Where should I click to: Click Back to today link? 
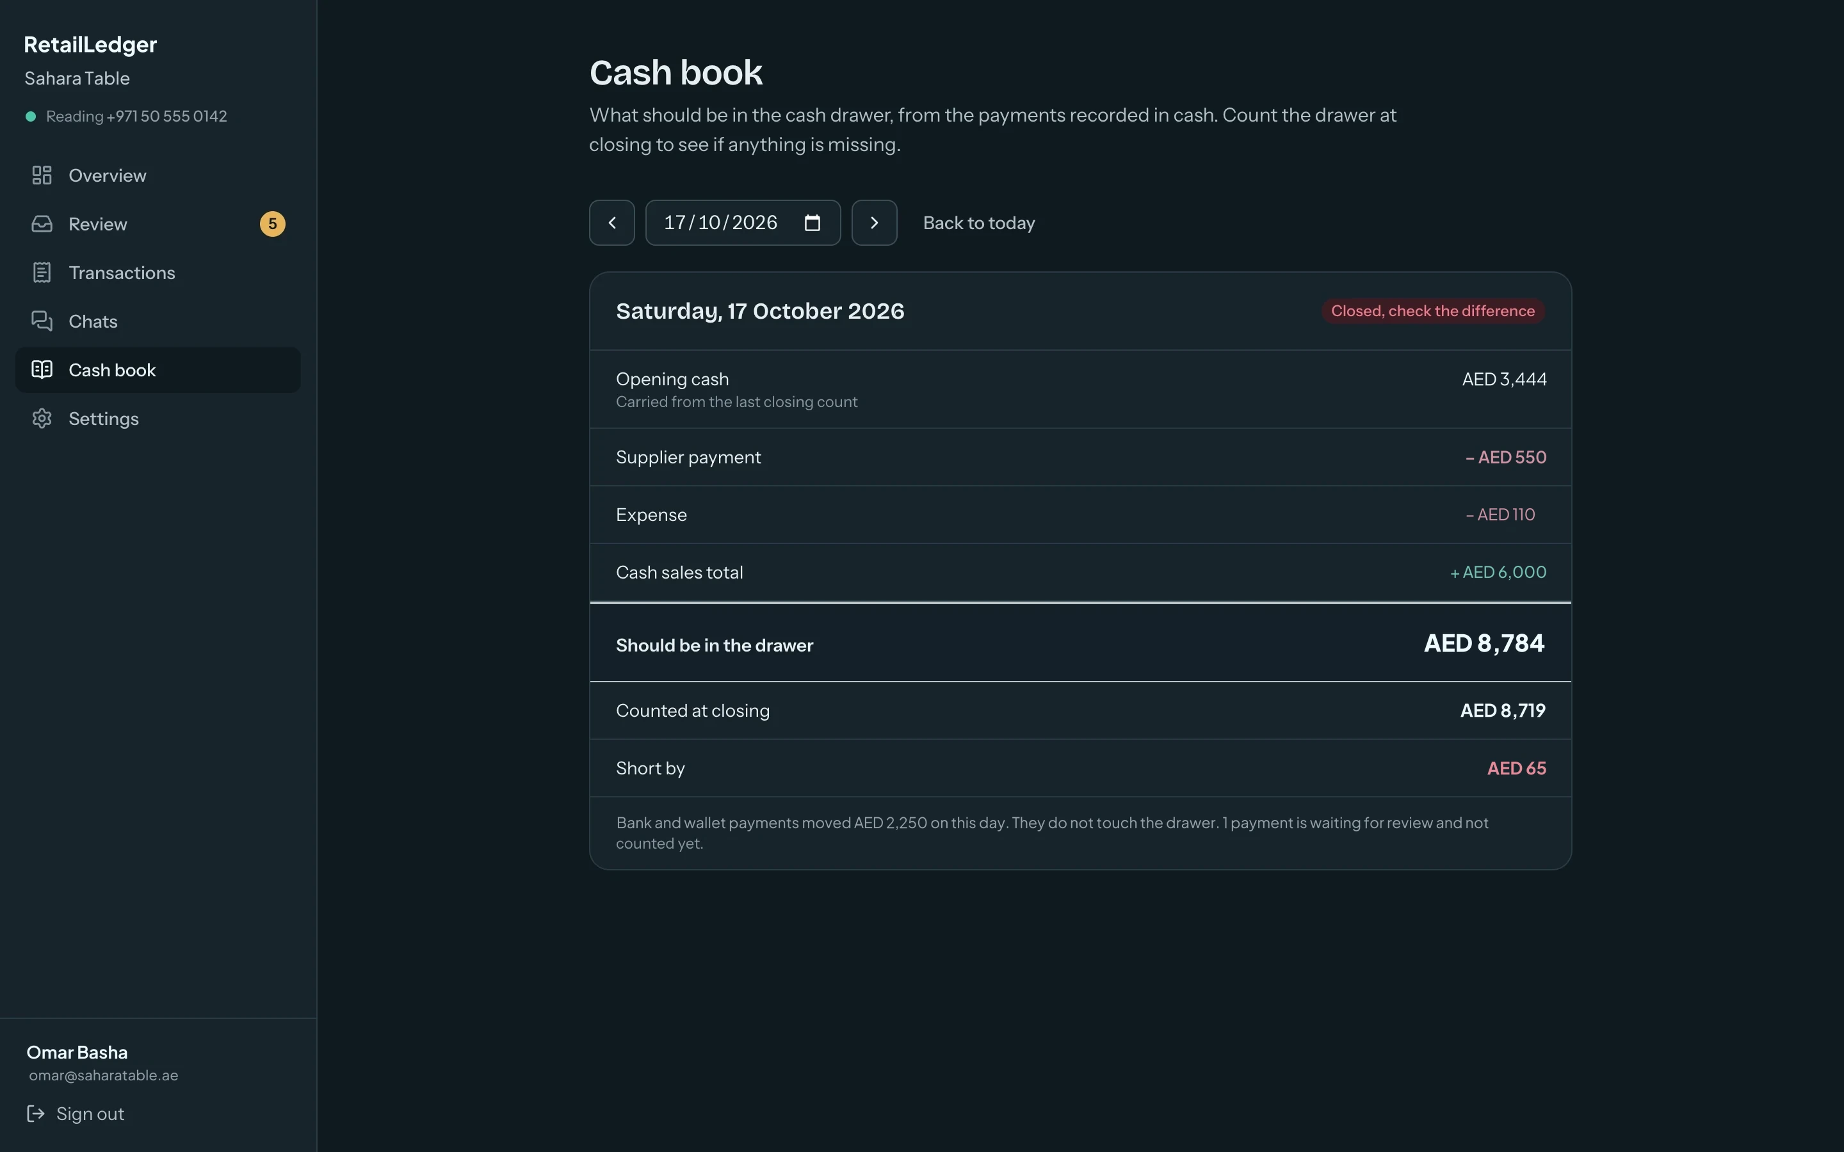click(979, 223)
